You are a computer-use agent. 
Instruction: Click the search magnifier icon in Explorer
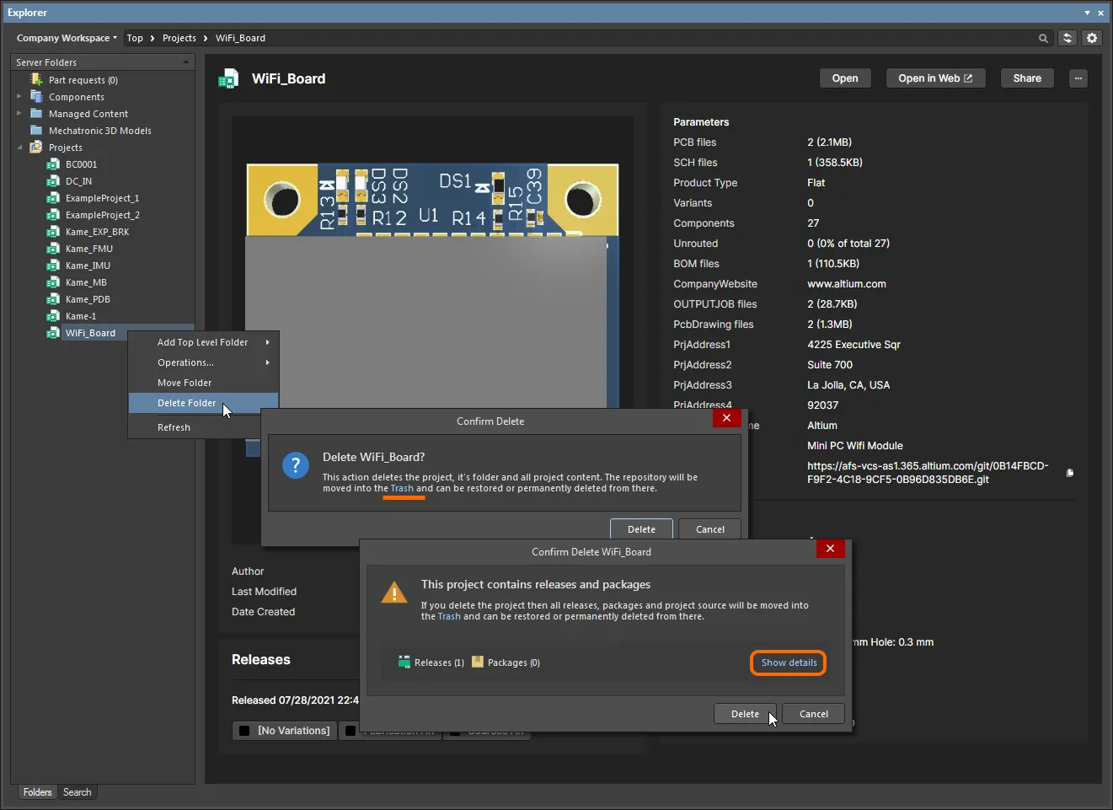pyautogui.click(x=1043, y=38)
